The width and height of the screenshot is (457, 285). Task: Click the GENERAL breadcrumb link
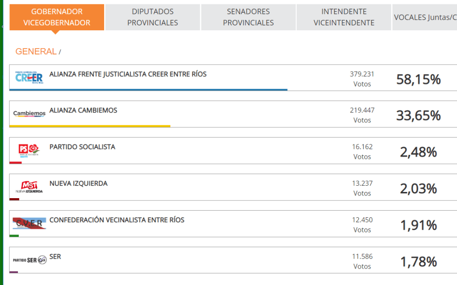[35, 51]
